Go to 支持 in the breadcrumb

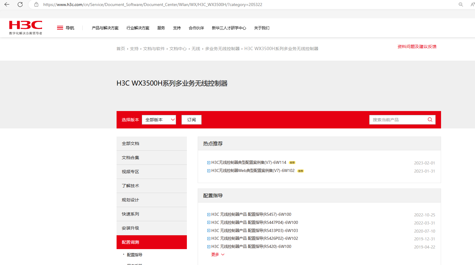tap(134, 49)
